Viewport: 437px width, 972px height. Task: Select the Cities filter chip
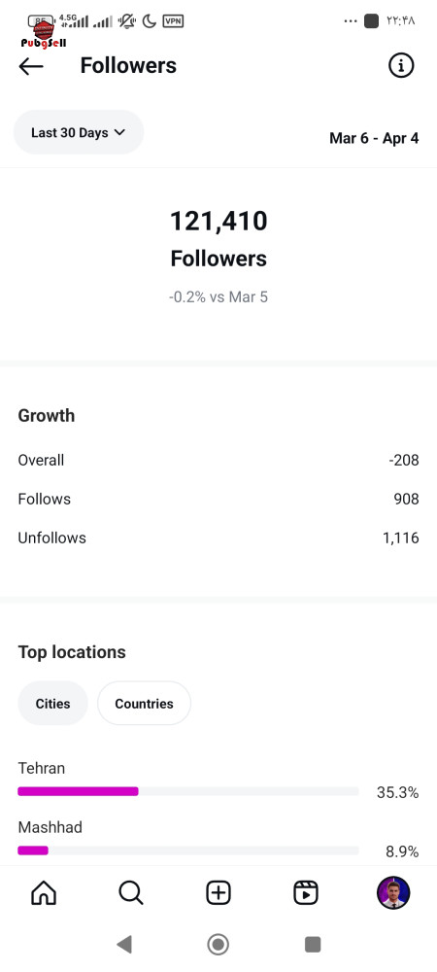pos(52,704)
